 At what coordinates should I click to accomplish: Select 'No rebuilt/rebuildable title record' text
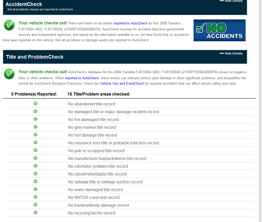click(97, 174)
